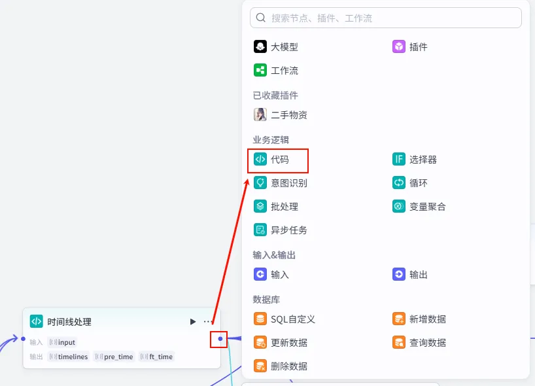Screen dimensions: 535x386
Task: Select the 插件 plugin cube icon
Action: pos(398,46)
